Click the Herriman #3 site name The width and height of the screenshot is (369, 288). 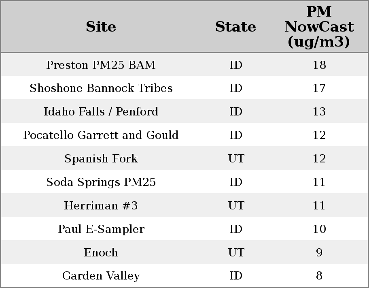click(101, 206)
